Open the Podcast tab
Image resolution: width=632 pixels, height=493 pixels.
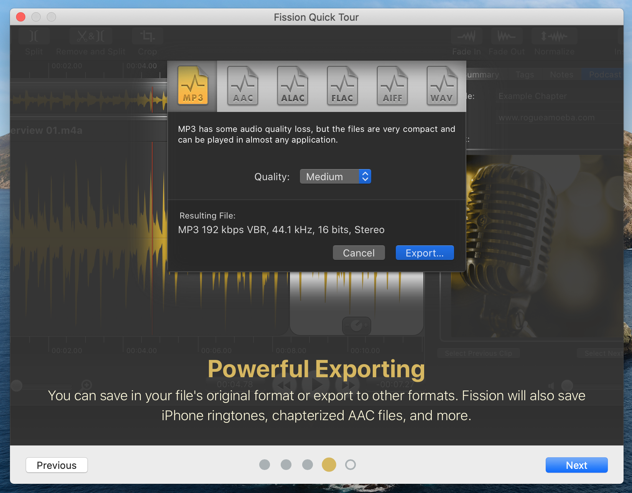603,74
